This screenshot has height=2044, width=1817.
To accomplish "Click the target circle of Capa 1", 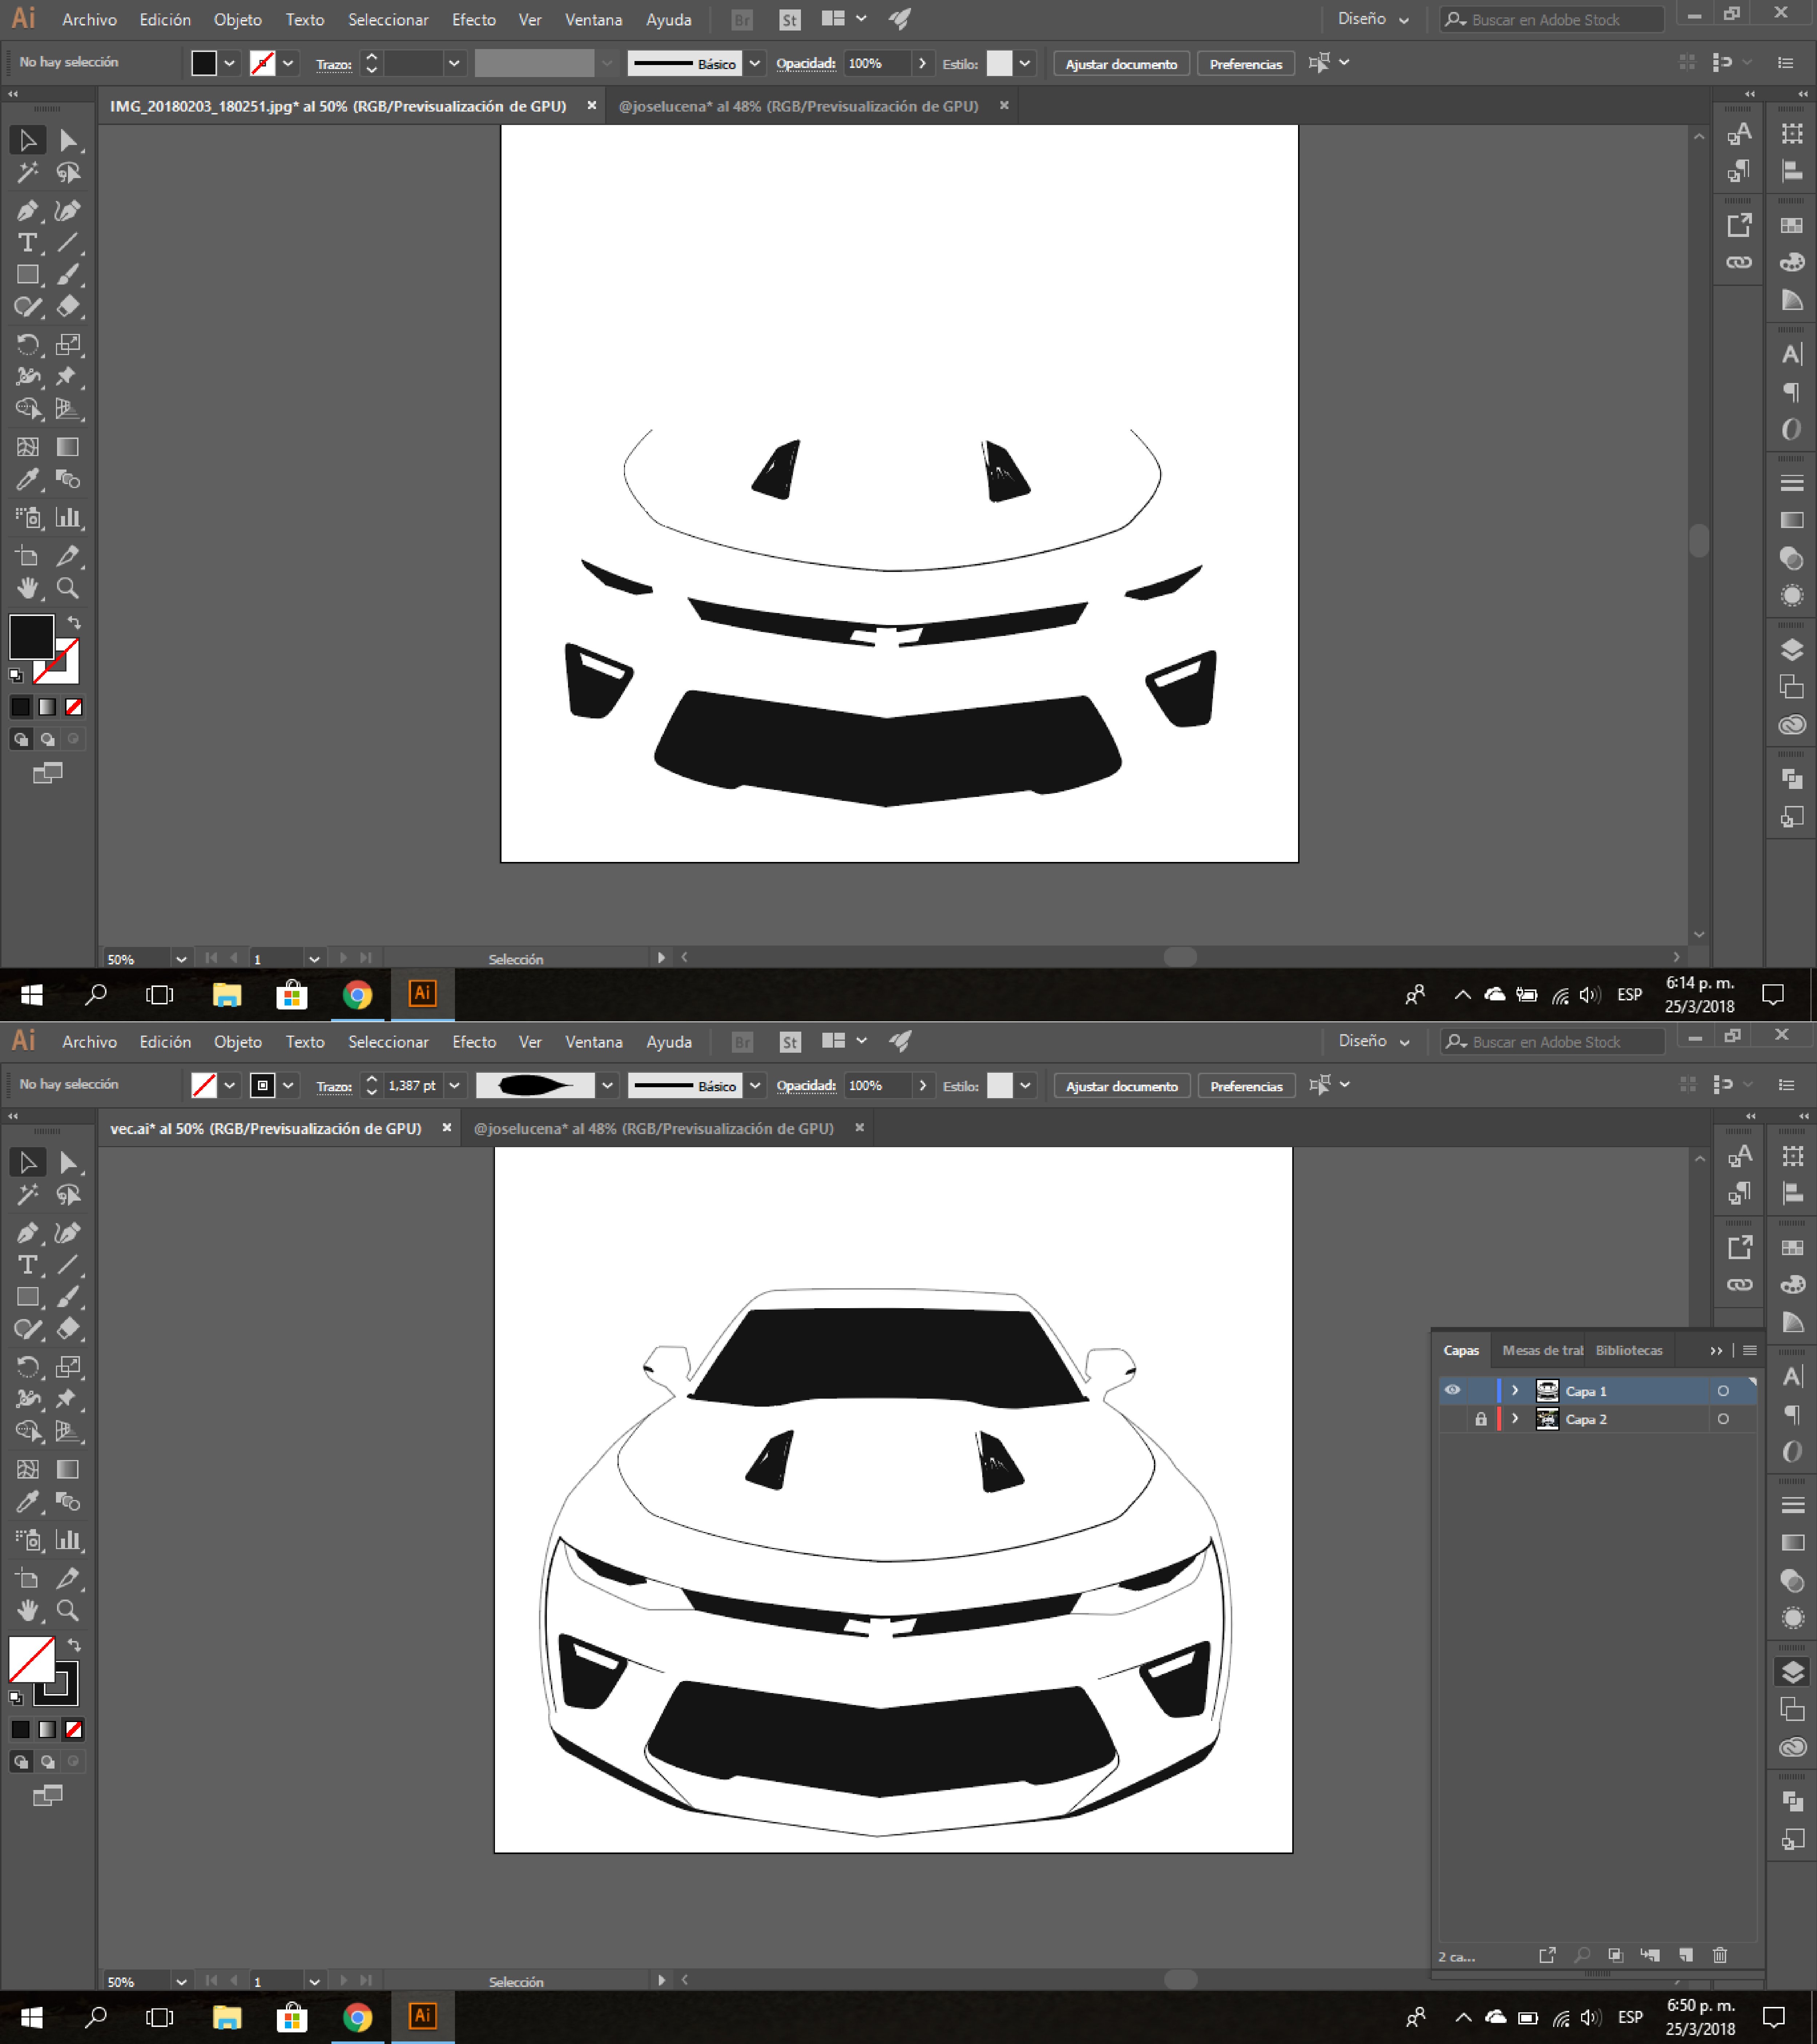I will (1723, 1391).
